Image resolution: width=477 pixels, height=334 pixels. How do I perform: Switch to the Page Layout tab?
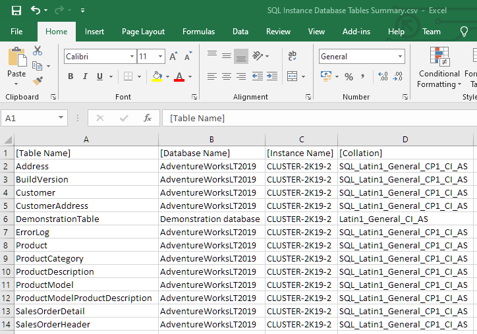click(143, 32)
